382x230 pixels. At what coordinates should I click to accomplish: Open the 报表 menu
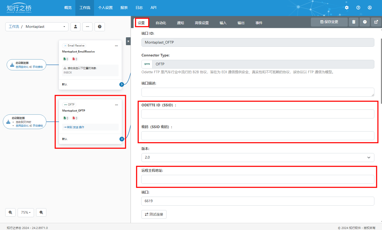click(x=124, y=8)
